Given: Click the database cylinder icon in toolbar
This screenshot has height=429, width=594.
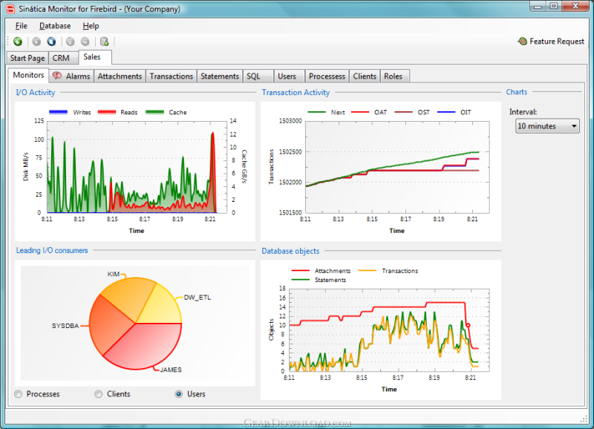Looking at the screenshot, I should point(104,42).
